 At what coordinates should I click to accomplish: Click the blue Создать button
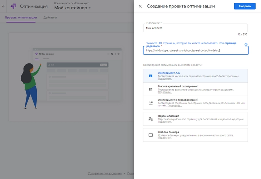[245, 6]
